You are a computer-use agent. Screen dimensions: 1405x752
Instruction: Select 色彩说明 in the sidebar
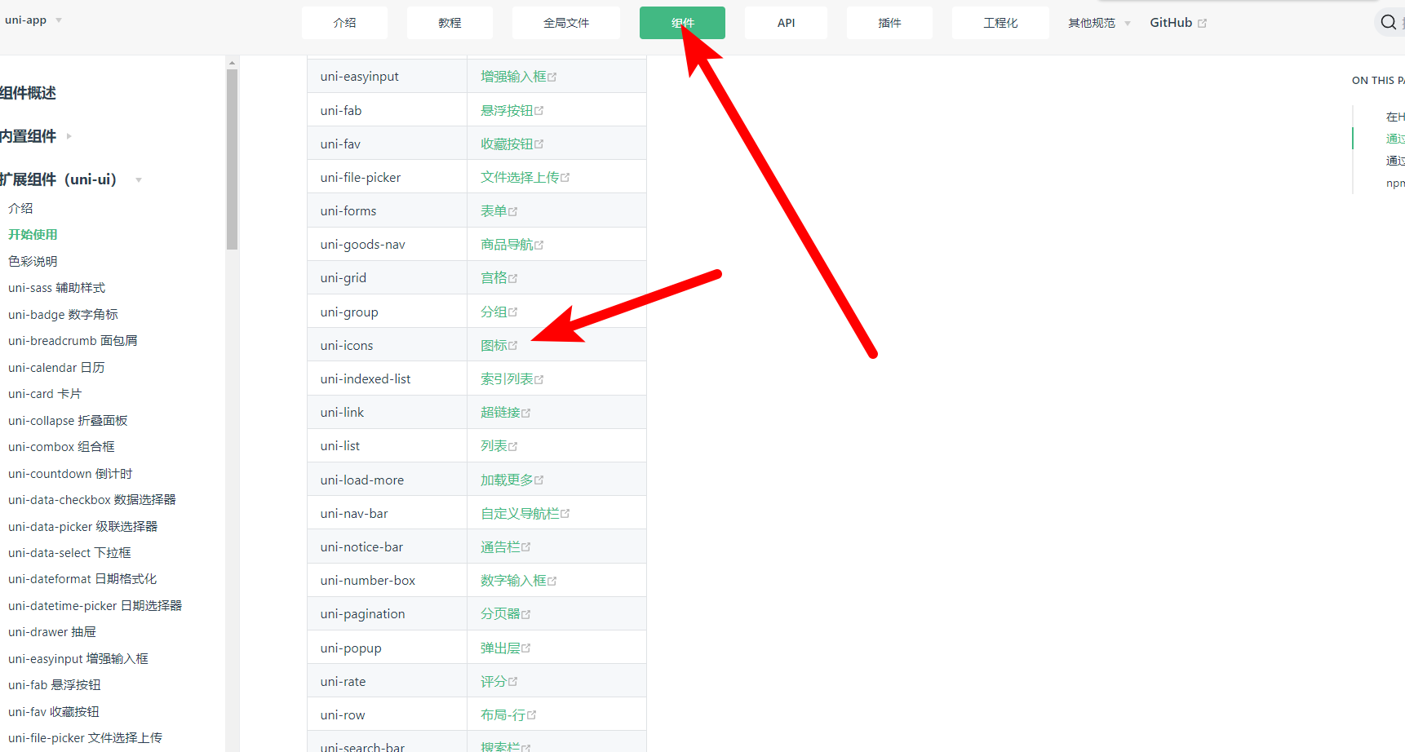(x=33, y=261)
